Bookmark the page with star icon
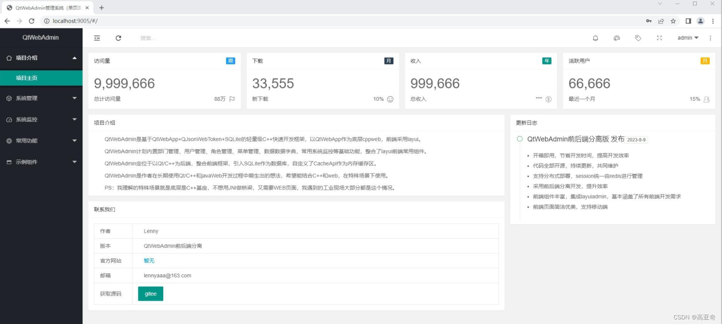 pos(673,21)
